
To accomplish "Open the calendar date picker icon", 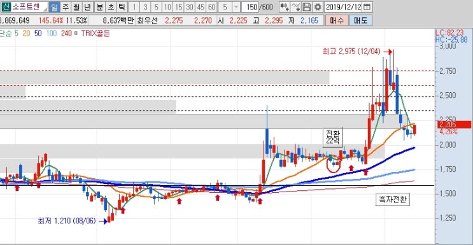I will pos(367,6).
